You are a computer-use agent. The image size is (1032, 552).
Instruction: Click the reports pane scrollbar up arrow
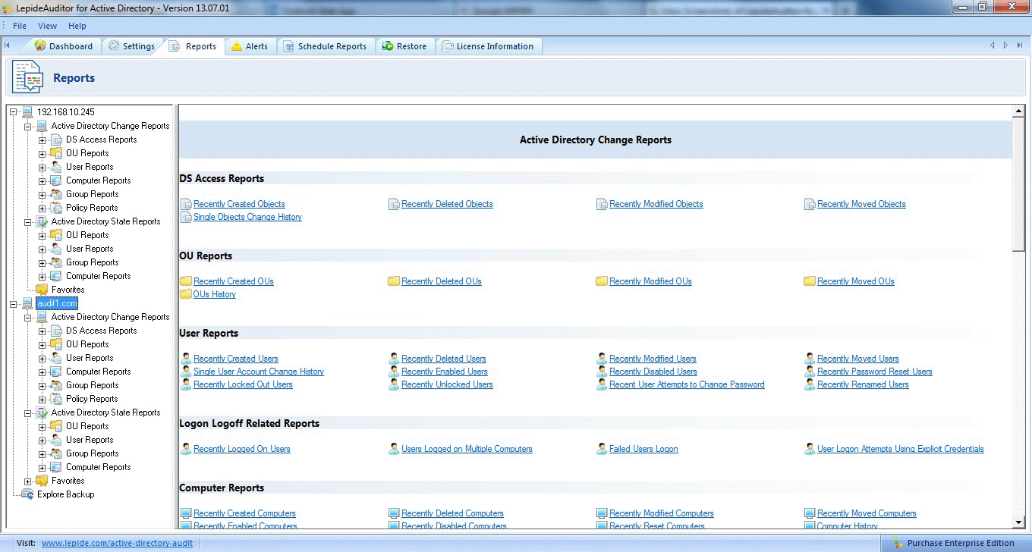tap(1018, 111)
